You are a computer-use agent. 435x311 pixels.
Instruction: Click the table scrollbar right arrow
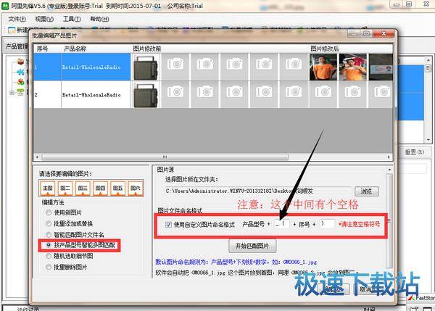point(389,157)
